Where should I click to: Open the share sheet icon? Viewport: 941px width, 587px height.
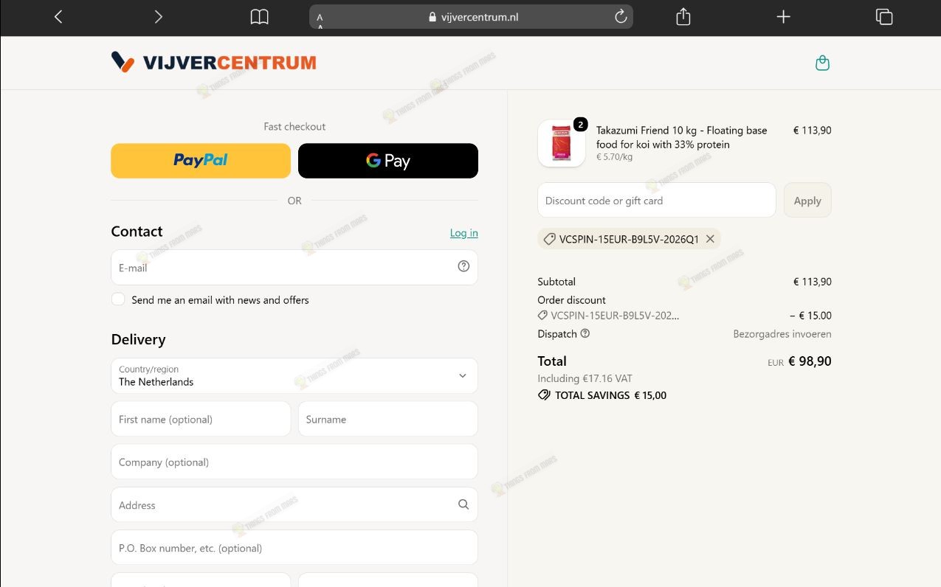tap(683, 16)
